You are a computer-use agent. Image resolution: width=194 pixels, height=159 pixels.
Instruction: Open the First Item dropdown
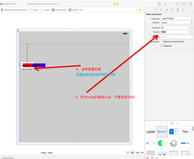[x=177, y=18]
